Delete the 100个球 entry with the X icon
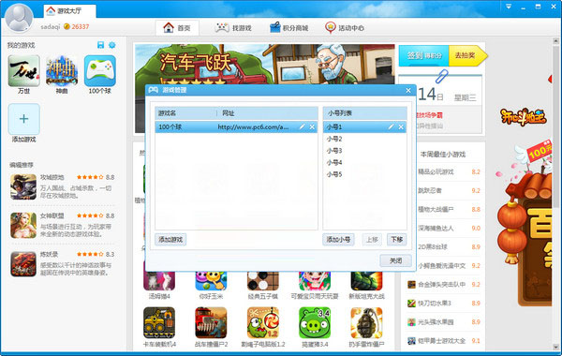This screenshot has width=562, height=356. (x=312, y=126)
